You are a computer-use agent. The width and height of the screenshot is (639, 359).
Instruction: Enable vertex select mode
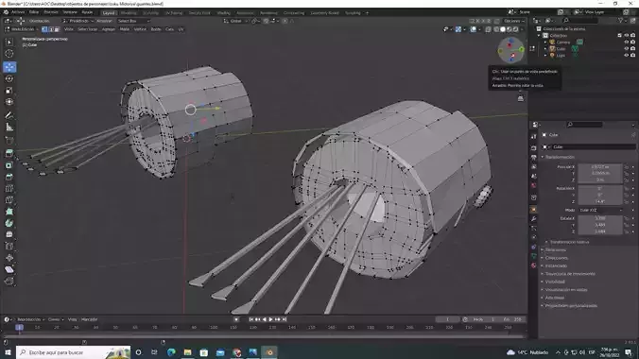click(x=44, y=29)
